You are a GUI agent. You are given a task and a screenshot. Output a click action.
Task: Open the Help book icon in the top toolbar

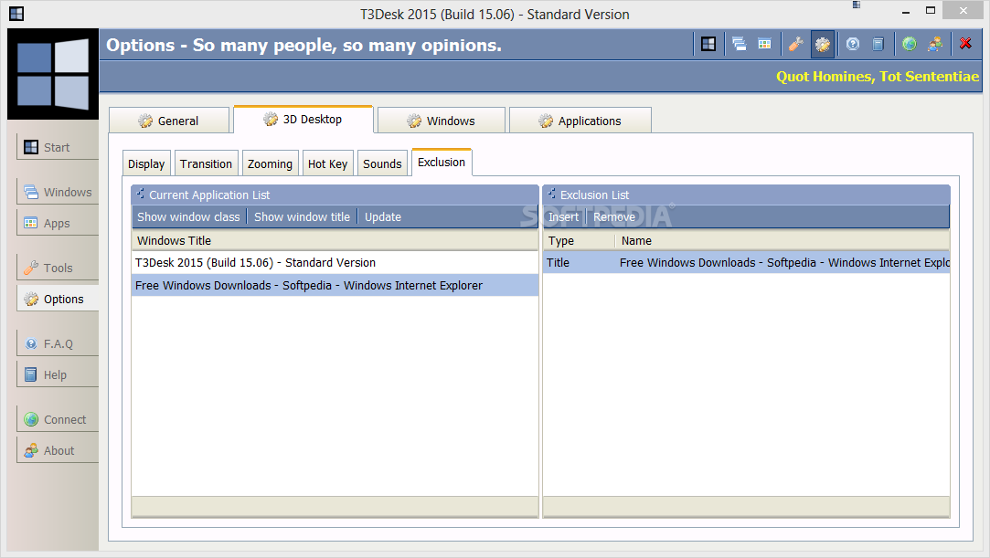pyautogui.click(x=878, y=44)
